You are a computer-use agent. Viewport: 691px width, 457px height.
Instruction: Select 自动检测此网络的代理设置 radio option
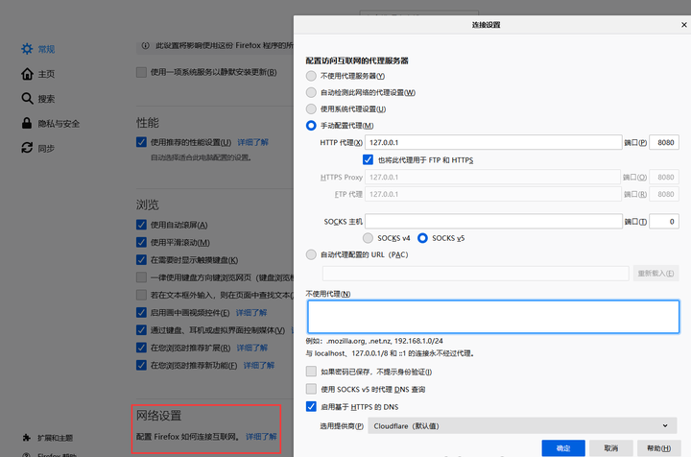[x=311, y=92]
